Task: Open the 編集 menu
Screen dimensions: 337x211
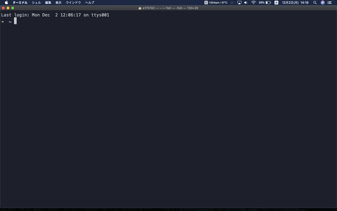Action: point(48,3)
